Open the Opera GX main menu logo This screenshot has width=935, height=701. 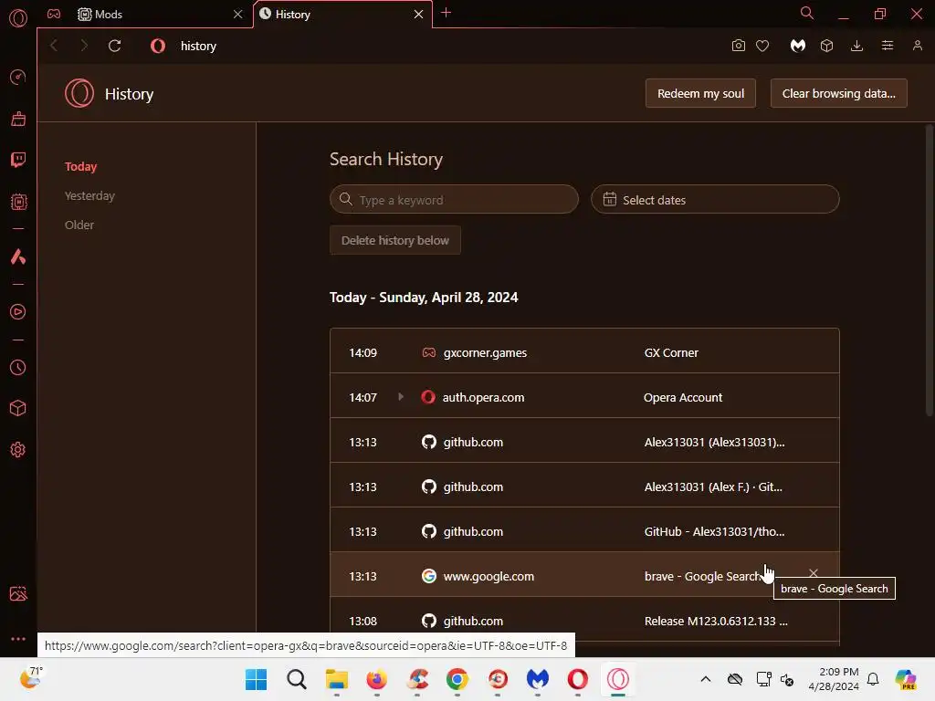point(18,18)
